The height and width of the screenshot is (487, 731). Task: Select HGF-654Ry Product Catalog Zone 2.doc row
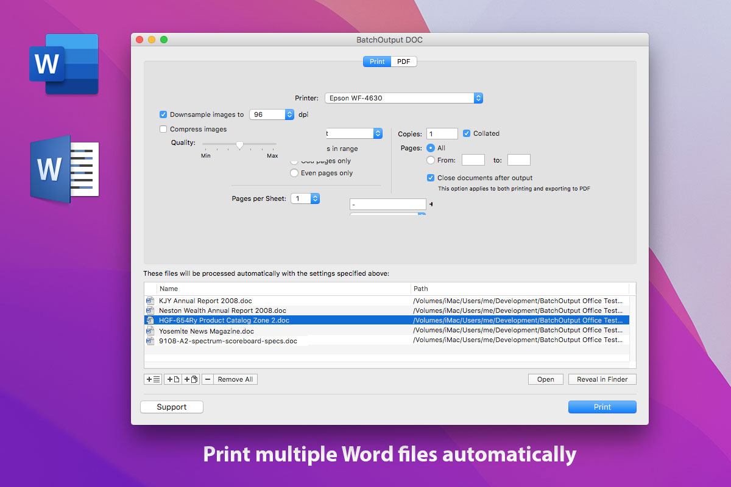(x=387, y=320)
